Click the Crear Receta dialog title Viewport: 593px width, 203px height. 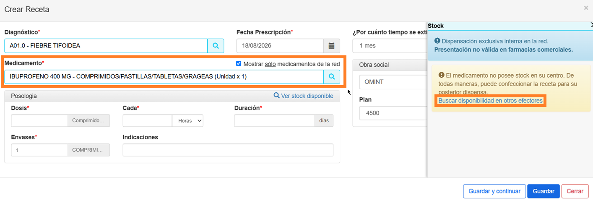27,9
